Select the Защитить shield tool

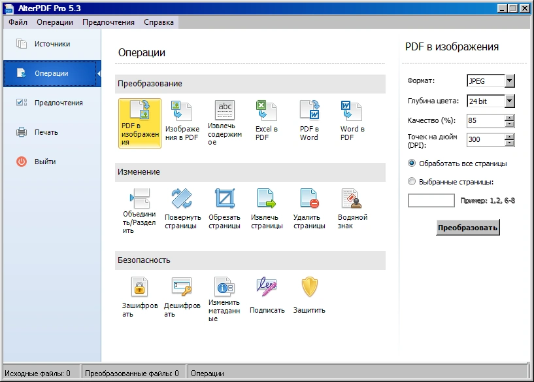(x=309, y=296)
